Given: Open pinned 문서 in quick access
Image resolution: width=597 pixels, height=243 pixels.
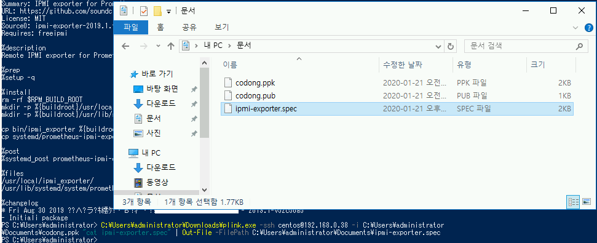Looking at the screenshot, I should click(154, 119).
